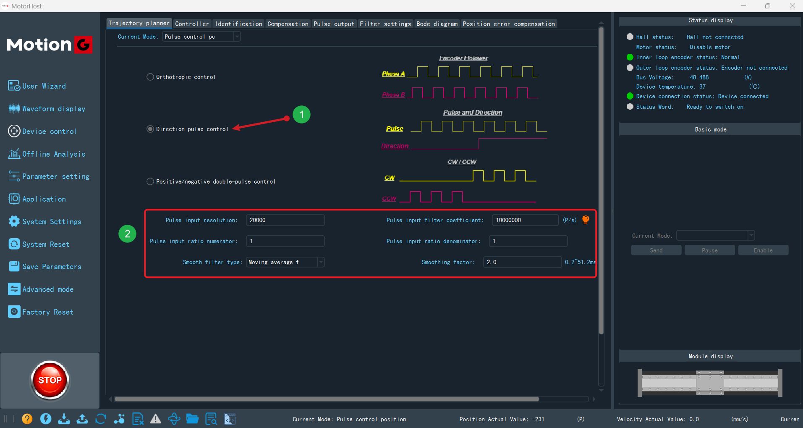This screenshot has width=803, height=428.
Task: Switch to the Bode diagram tab
Action: pyautogui.click(x=437, y=24)
